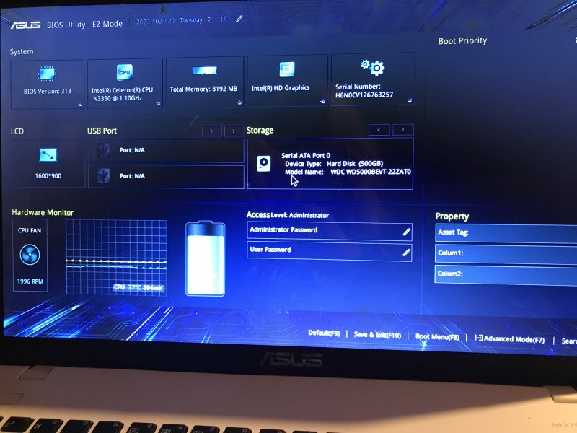
Task: Click the 'Total Memory: 8192 MB' text
Action: click(203, 89)
